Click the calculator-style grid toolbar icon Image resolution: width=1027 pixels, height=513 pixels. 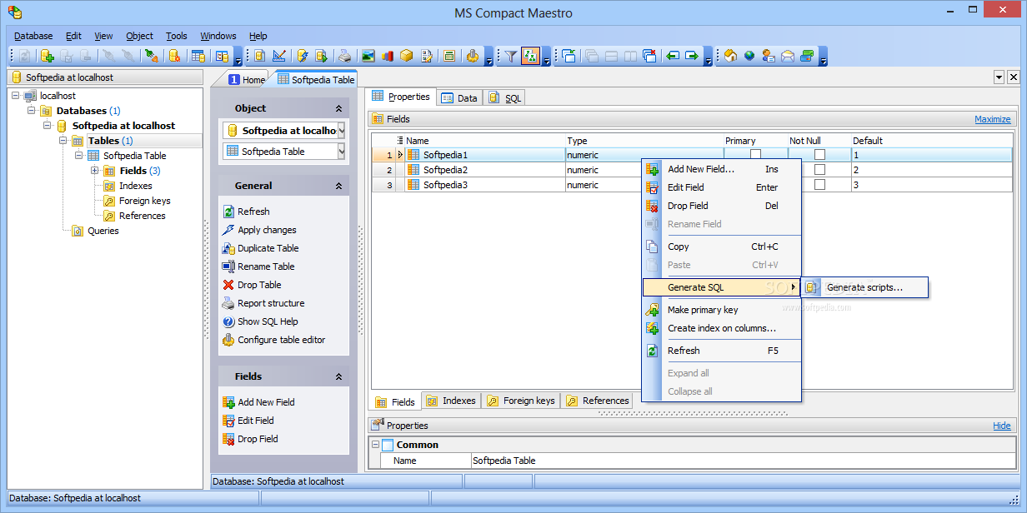(449, 56)
